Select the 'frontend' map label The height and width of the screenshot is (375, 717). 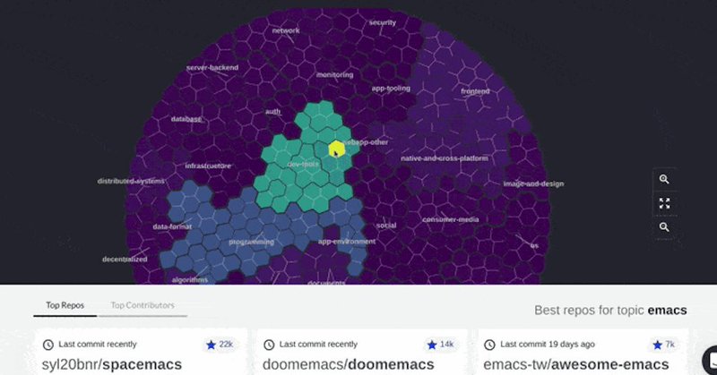tap(475, 91)
